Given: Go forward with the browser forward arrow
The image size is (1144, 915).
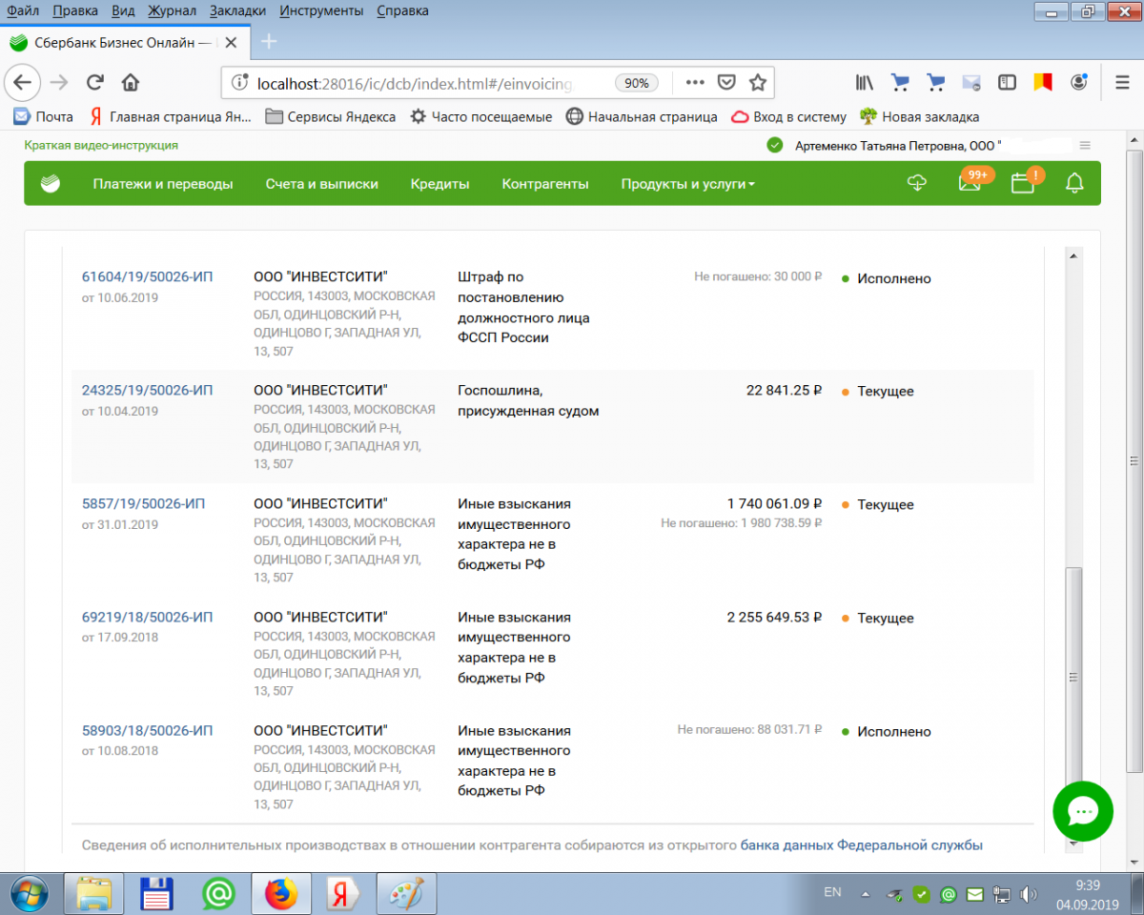Looking at the screenshot, I should tap(59, 83).
